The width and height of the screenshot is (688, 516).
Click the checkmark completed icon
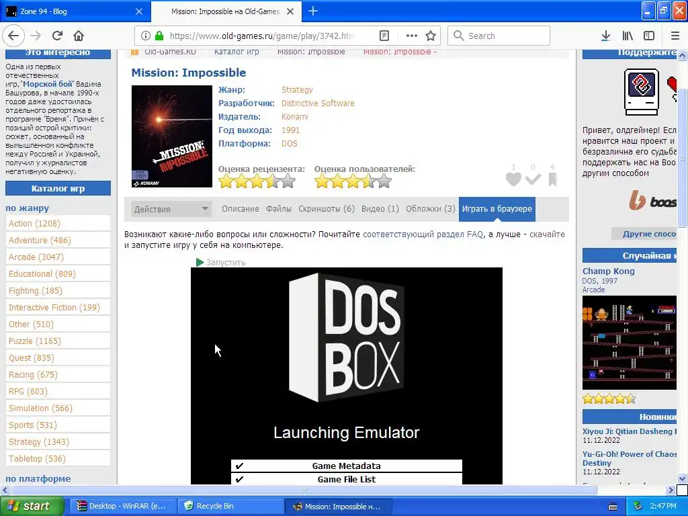pos(533,179)
